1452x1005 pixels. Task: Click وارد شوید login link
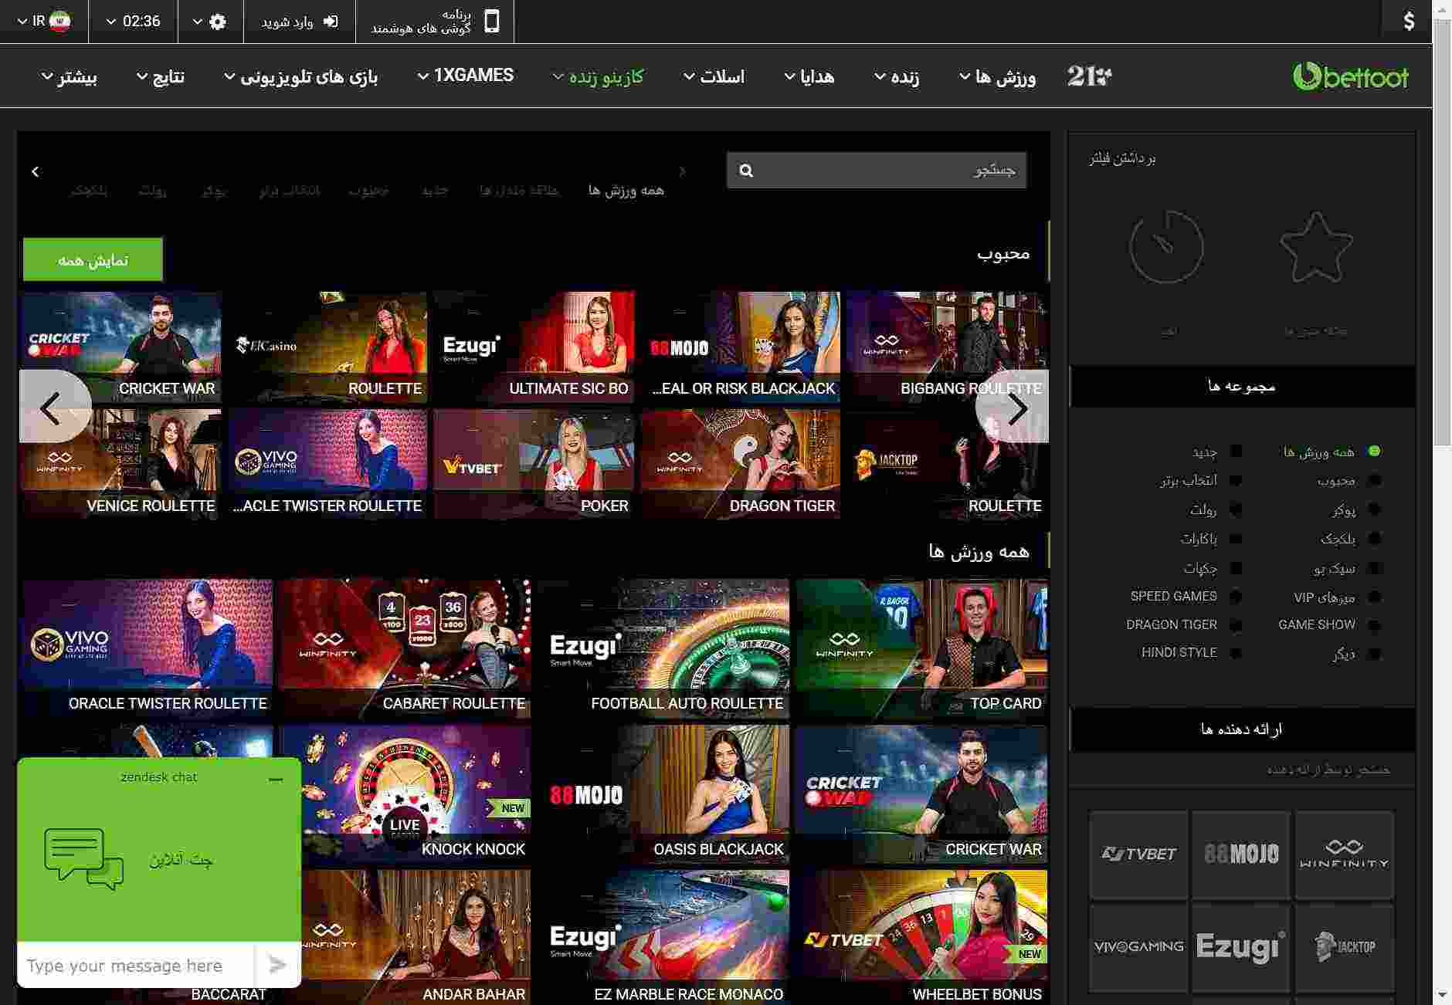[299, 21]
